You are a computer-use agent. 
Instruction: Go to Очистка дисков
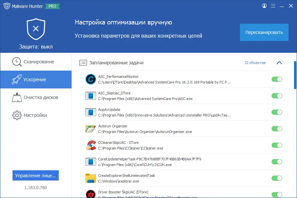[36, 97]
